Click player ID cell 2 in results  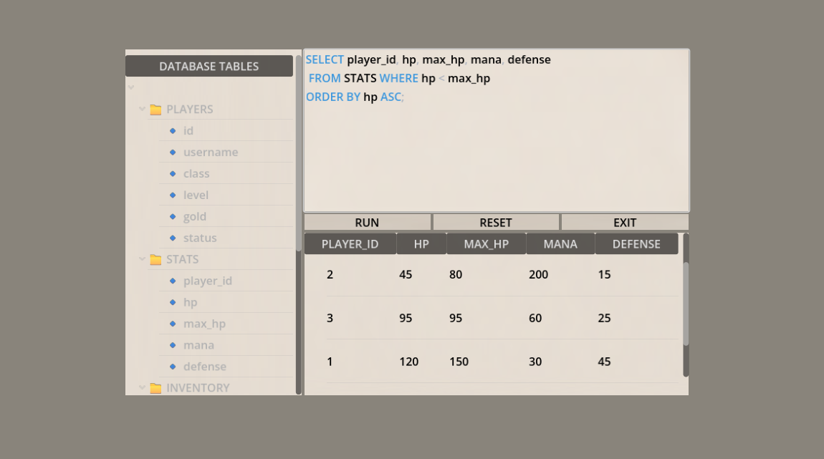point(330,274)
